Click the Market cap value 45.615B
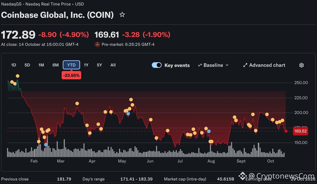Screen dimensions: 317x184 (x=225, y=179)
